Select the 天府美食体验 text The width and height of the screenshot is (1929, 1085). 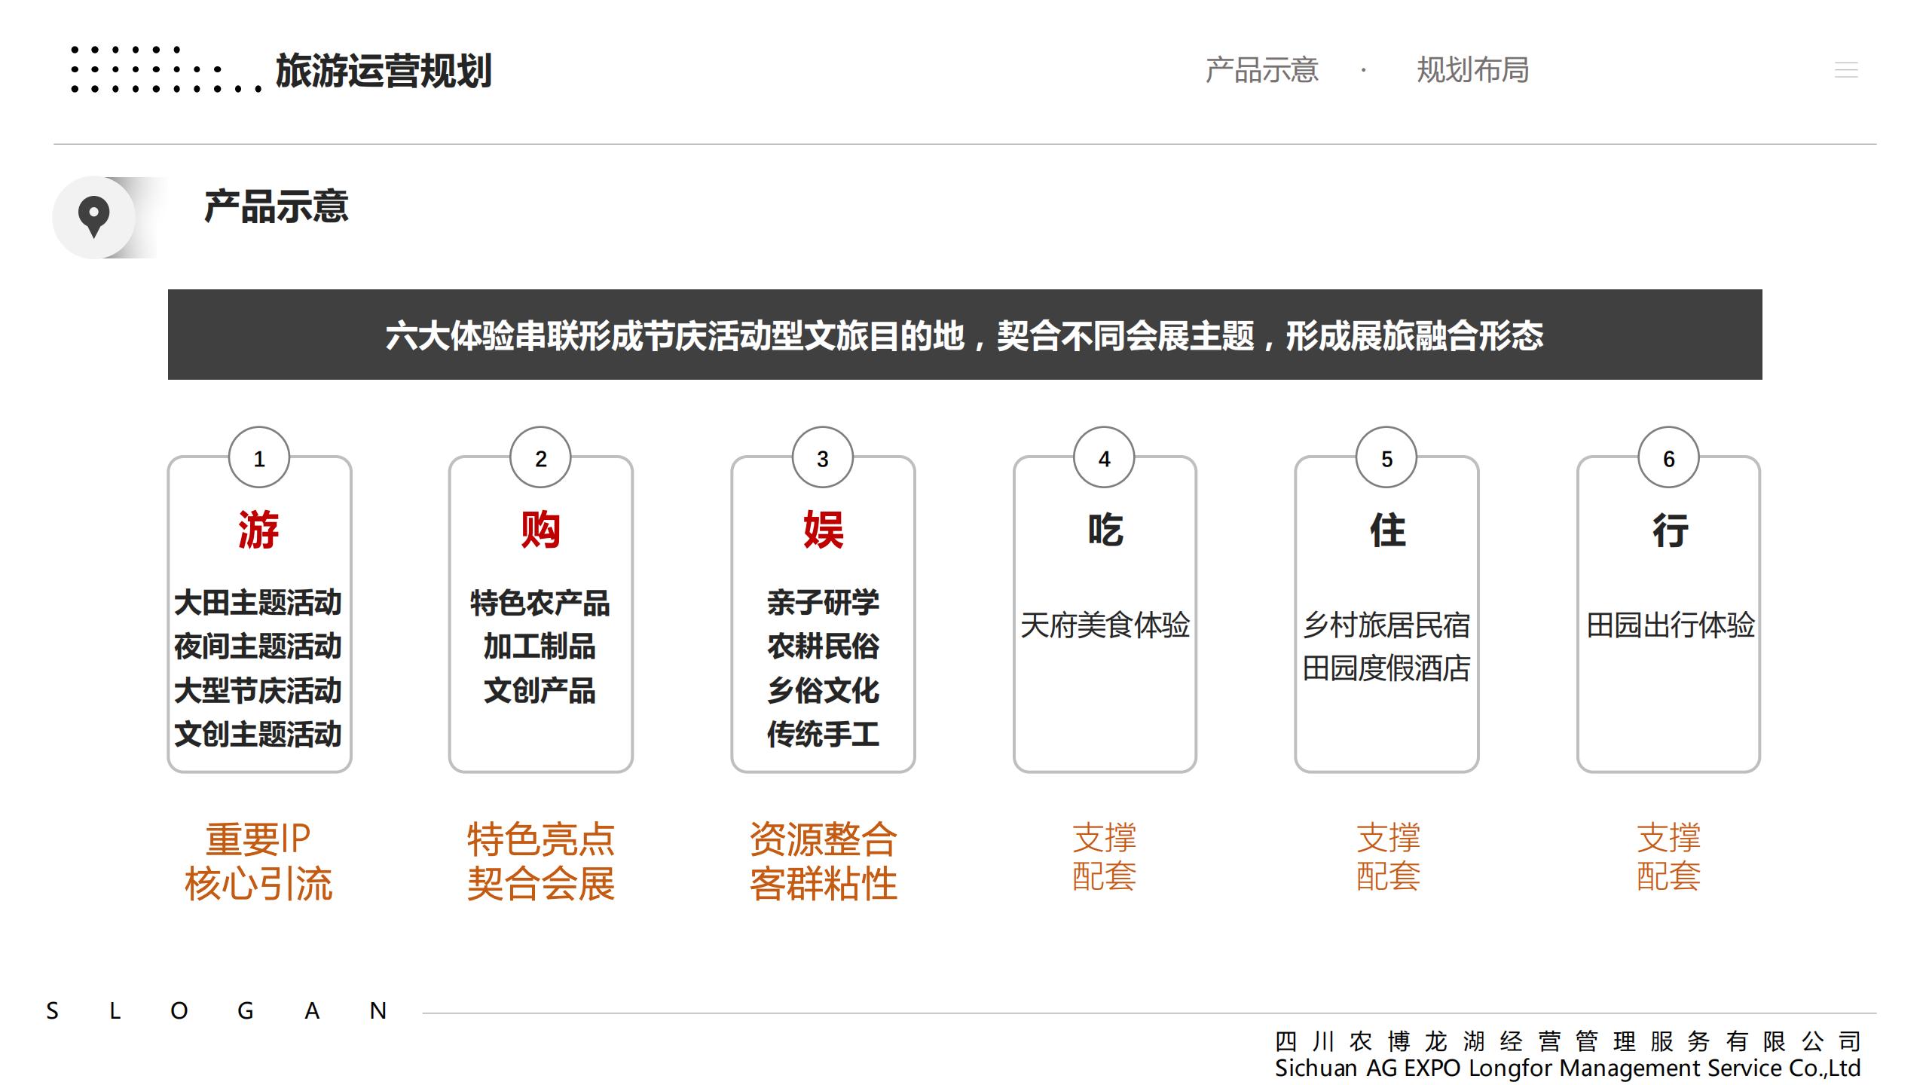click(x=1105, y=625)
